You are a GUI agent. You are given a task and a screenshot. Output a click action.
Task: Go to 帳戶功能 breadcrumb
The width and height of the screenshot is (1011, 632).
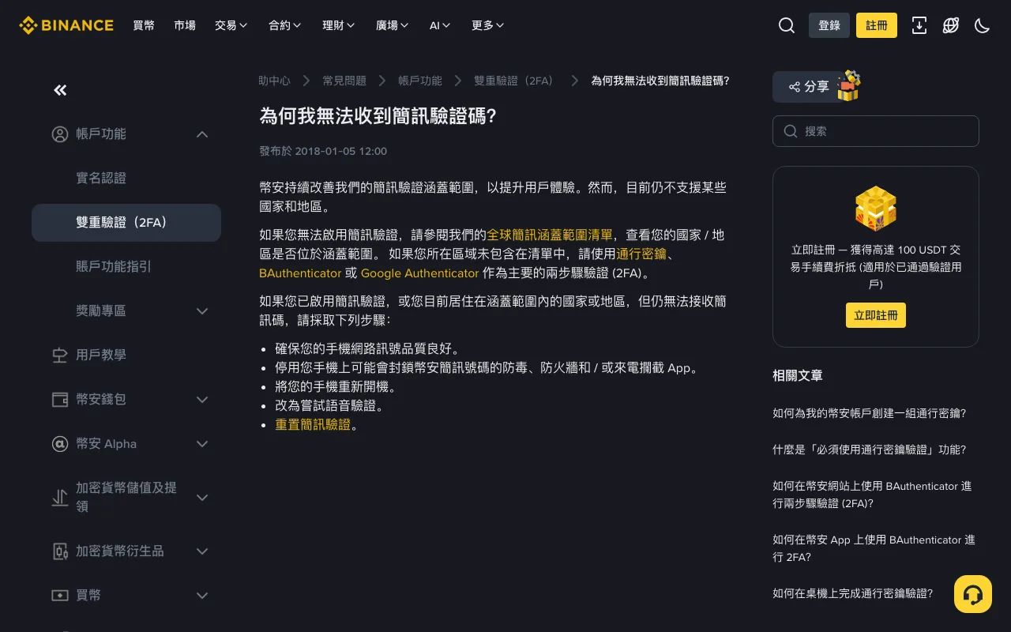click(420, 81)
